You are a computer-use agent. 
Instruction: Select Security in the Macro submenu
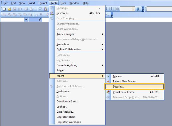(119, 87)
